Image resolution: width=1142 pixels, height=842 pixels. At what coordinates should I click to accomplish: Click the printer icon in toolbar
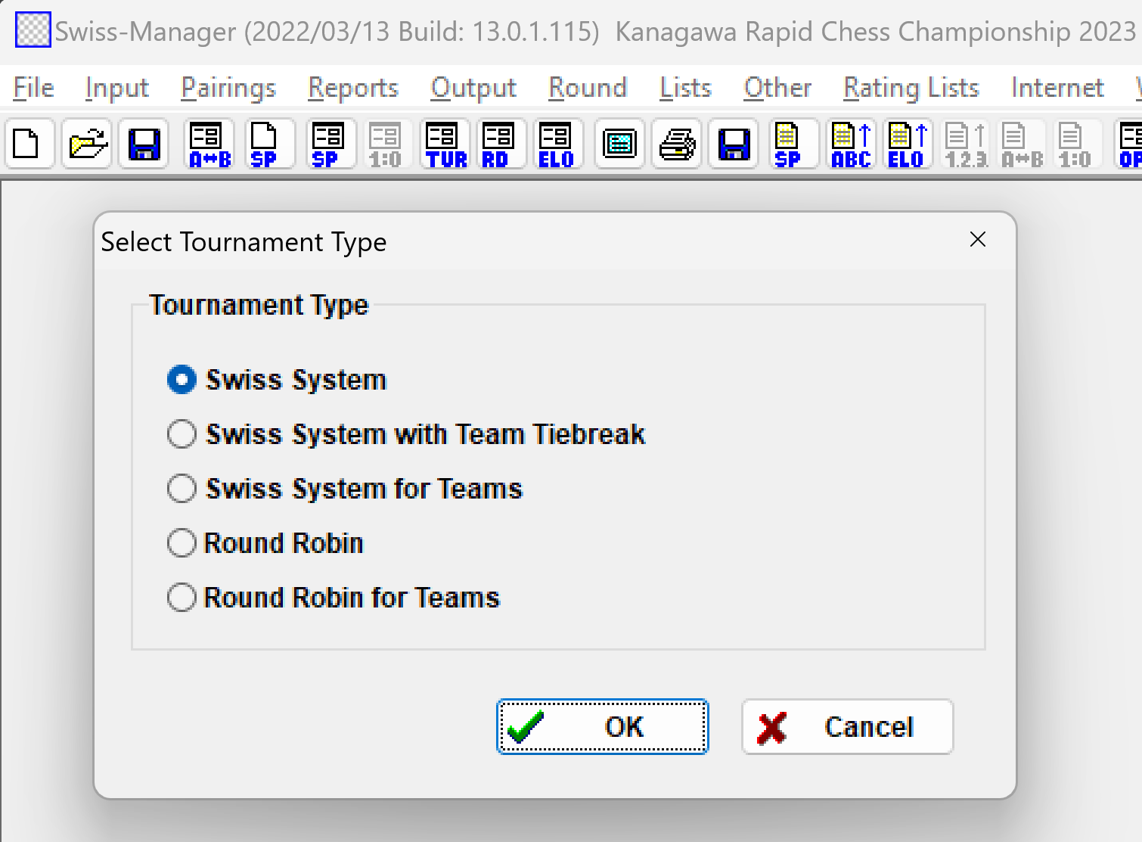(677, 144)
